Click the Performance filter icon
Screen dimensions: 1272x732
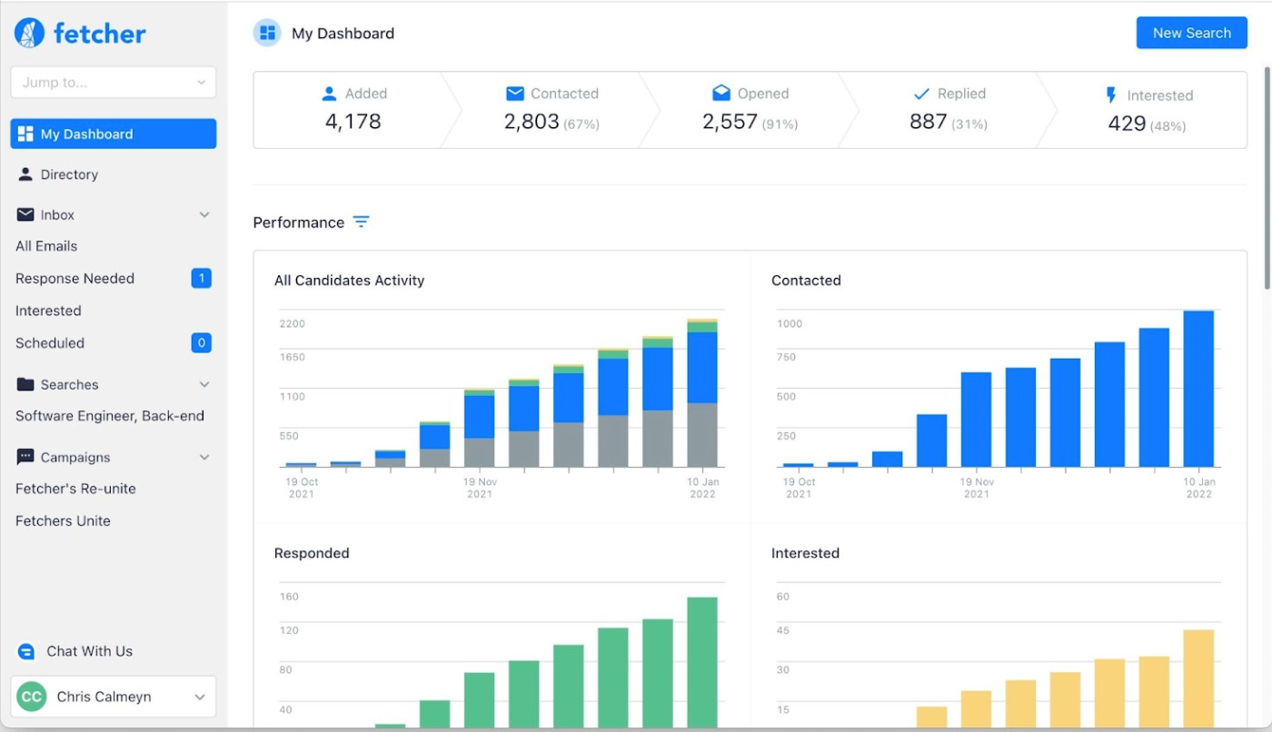pos(362,223)
